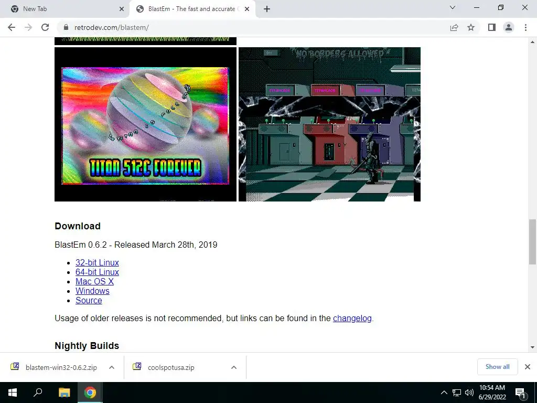Go back using the browser back arrow
This screenshot has height=403, width=537.
tap(12, 27)
